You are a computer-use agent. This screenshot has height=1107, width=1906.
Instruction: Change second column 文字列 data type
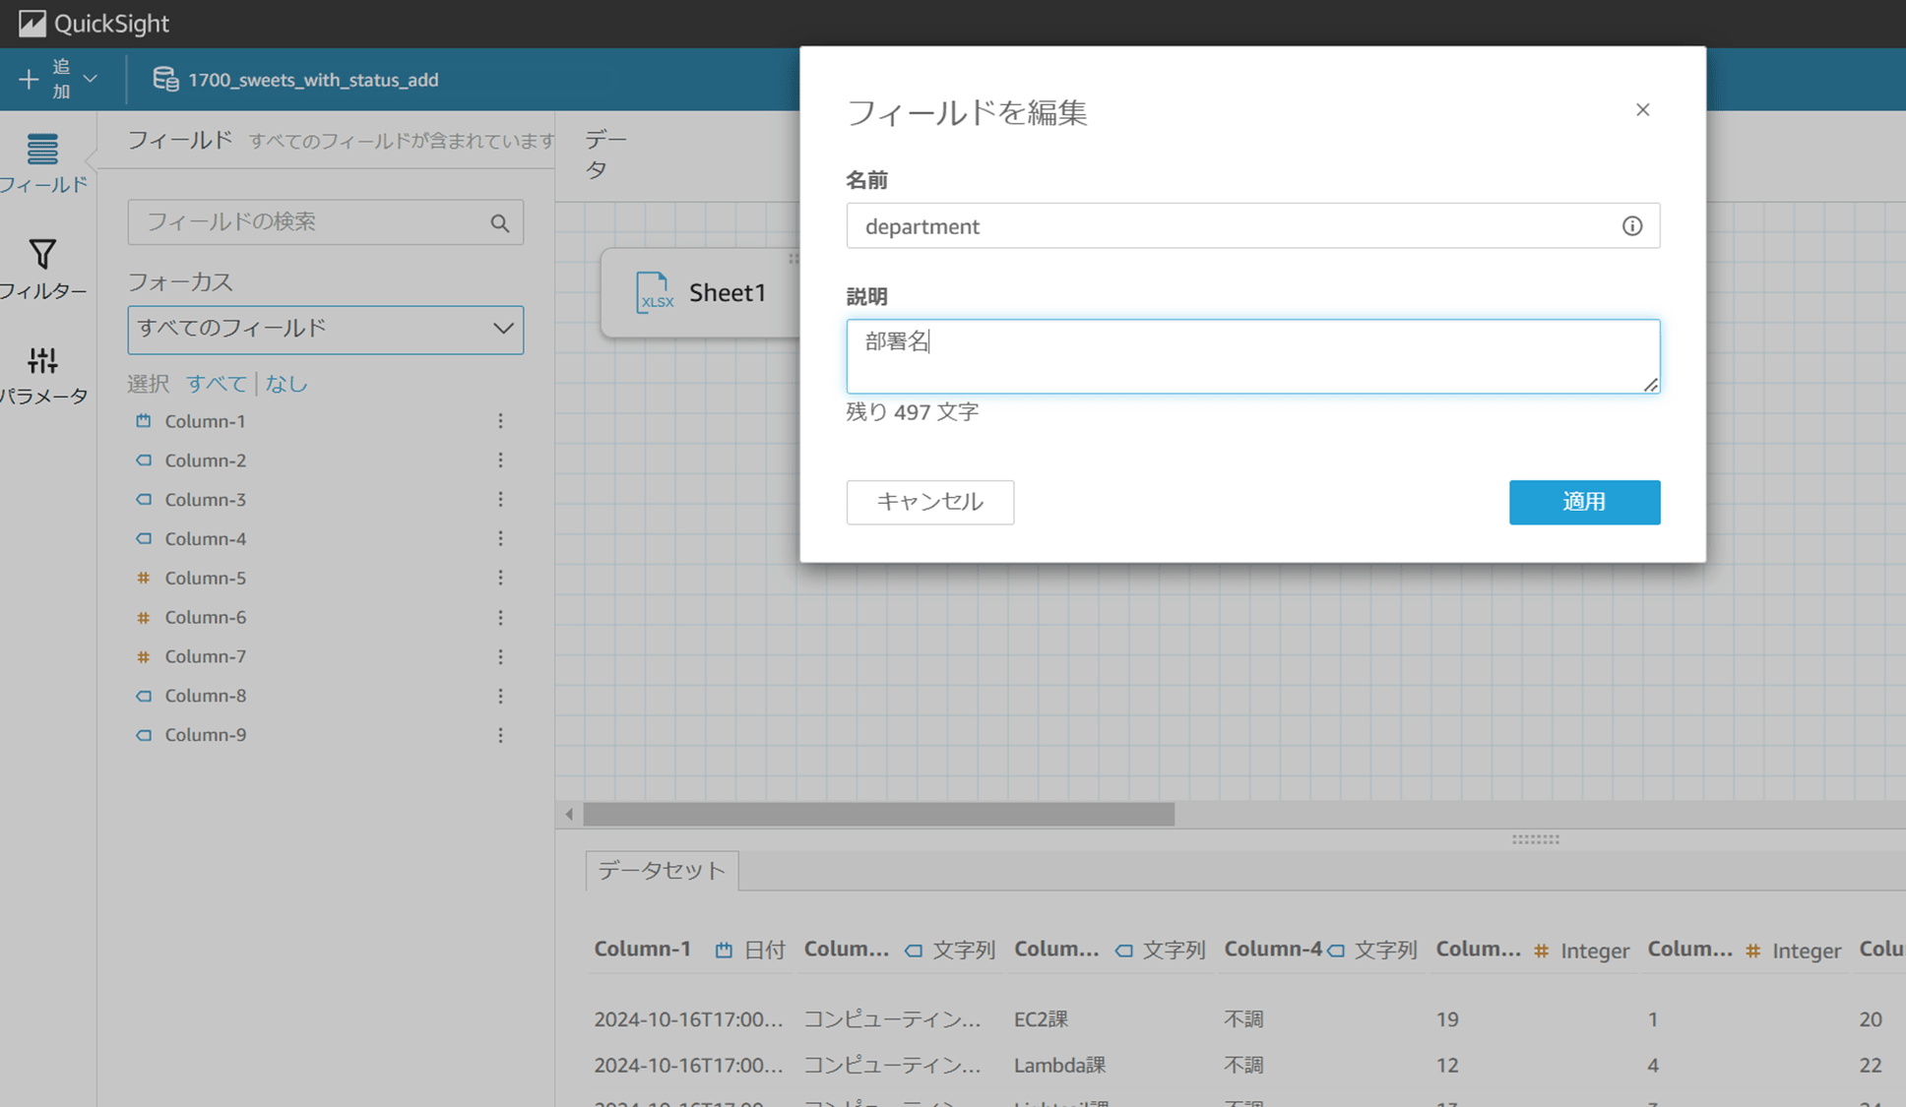(950, 951)
